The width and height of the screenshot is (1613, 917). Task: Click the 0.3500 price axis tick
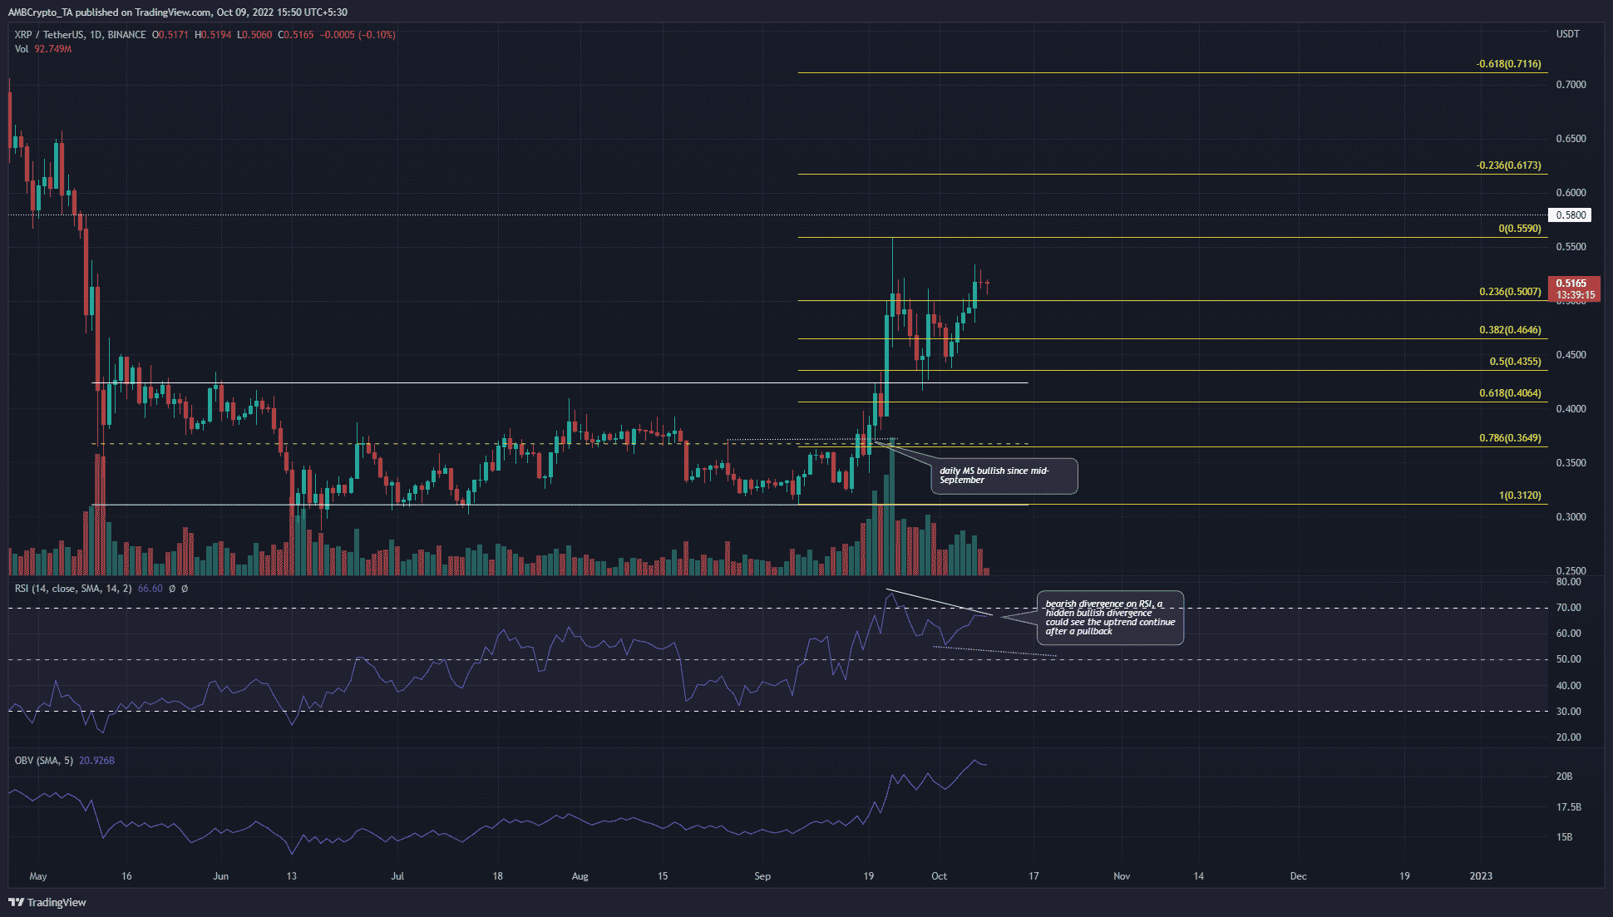point(1571,463)
